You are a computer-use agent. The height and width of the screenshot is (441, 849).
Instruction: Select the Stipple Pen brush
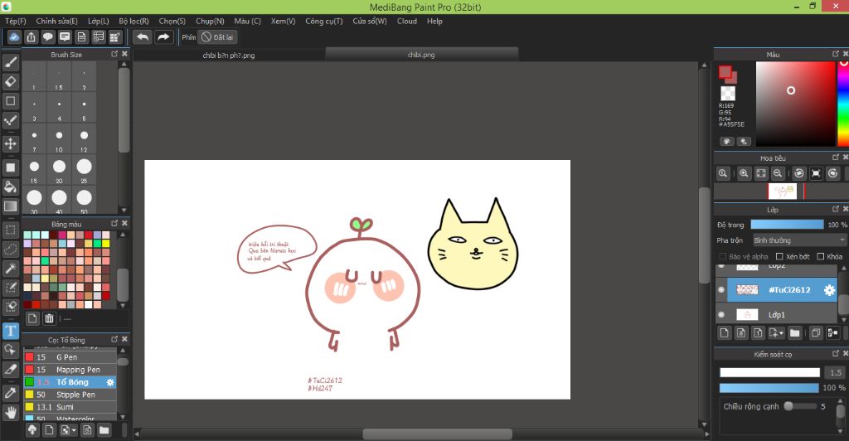coord(70,395)
